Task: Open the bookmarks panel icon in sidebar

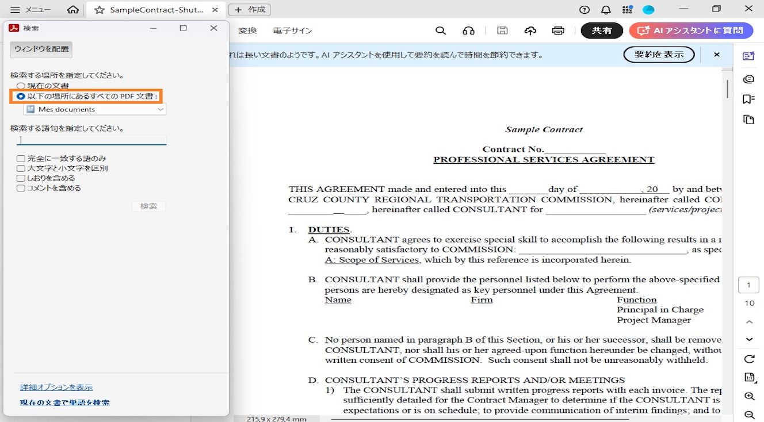Action: pyautogui.click(x=748, y=99)
